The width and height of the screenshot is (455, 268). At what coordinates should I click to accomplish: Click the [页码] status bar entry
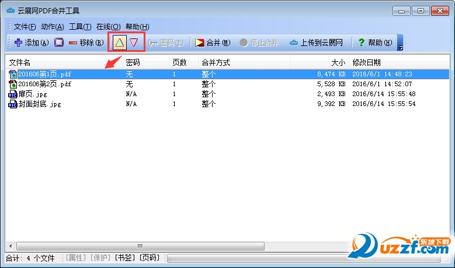pos(150,258)
